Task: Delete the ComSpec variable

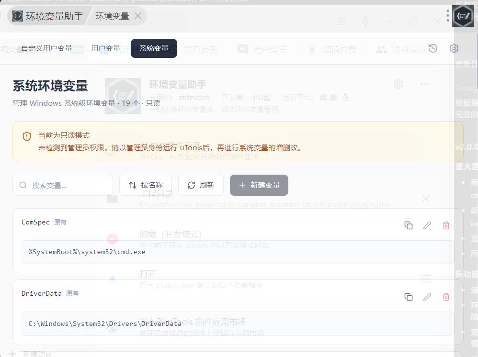Action: 446,225
